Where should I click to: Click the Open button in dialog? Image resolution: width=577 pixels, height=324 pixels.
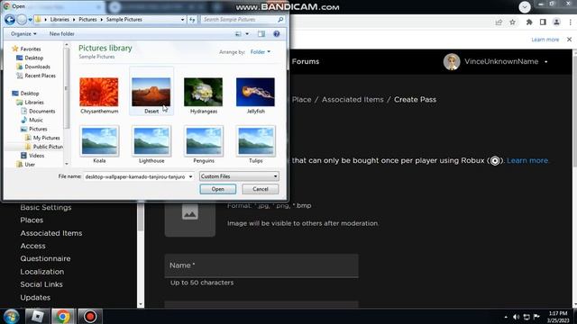[218, 189]
